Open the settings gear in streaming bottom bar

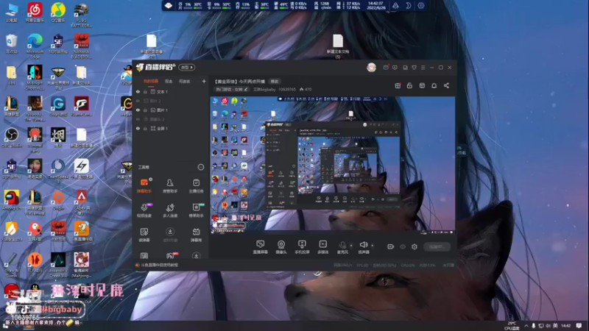point(415,246)
